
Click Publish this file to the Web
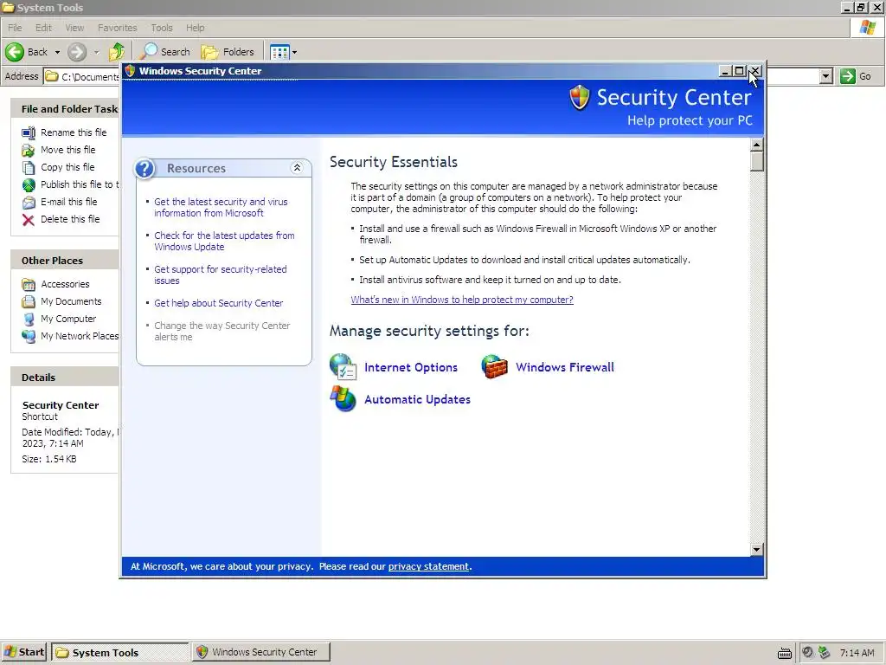(x=79, y=184)
